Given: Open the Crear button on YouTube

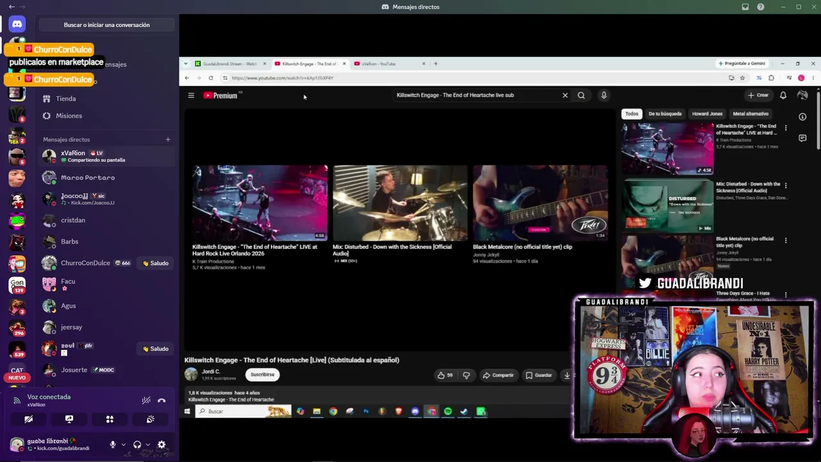Looking at the screenshot, I should [x=758, y=95].
